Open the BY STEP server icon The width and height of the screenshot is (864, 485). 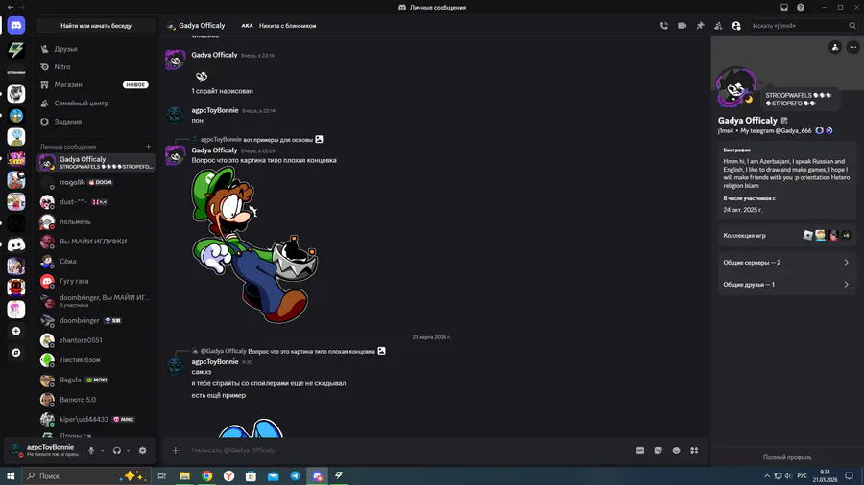pos(16,158)
